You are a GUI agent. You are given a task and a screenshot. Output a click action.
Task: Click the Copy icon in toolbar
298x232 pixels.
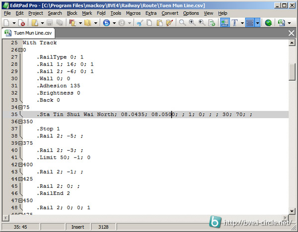[x=149, y=23]
